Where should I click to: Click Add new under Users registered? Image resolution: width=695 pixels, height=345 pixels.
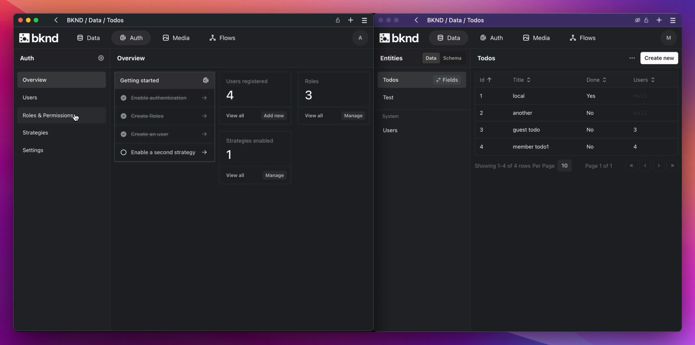click(x=274, y=116)
